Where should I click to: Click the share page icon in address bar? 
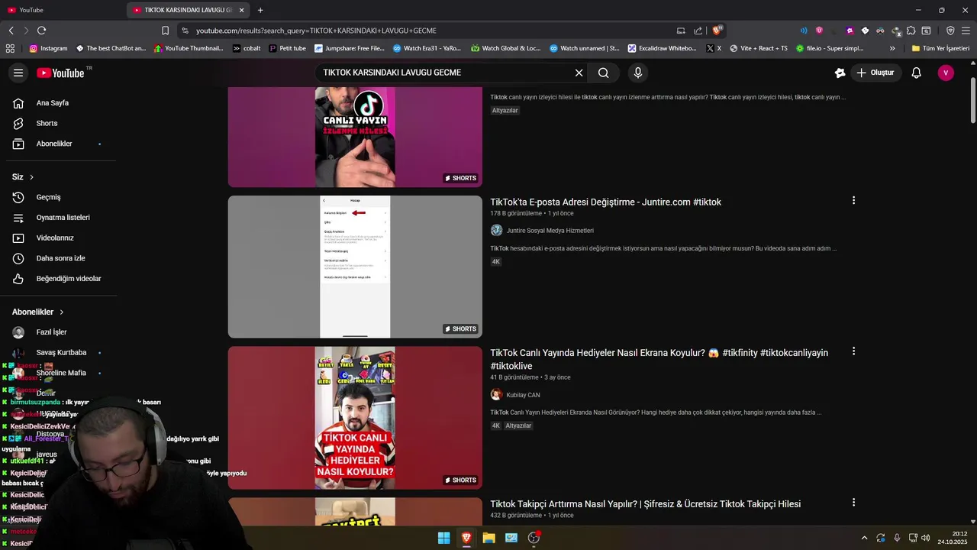click(698, 31)
